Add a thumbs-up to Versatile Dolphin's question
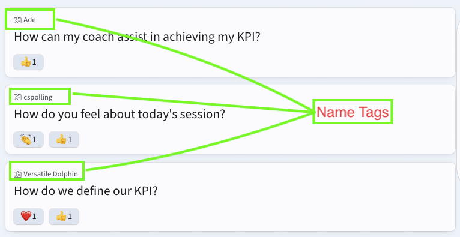The width and height of the screenshot is (460, 237). 64,217
